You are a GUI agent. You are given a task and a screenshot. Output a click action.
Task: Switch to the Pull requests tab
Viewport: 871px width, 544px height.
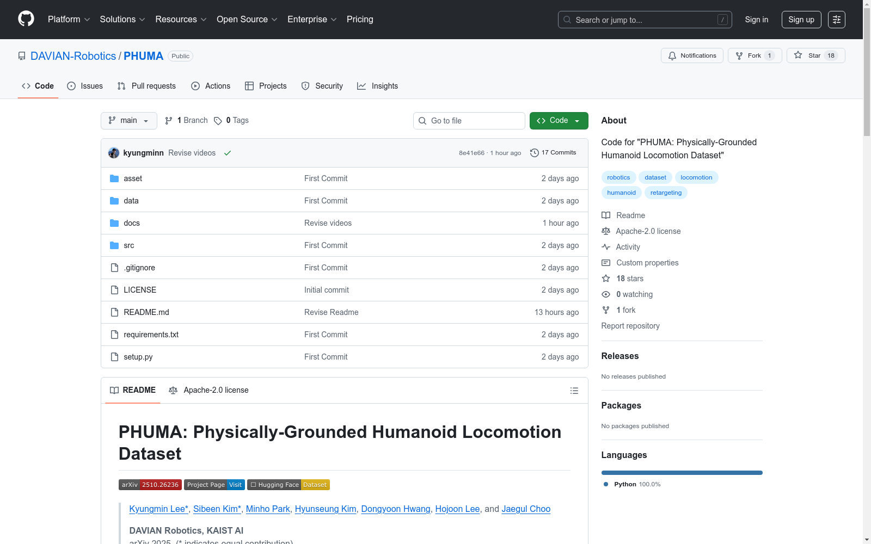click(146, 86)
